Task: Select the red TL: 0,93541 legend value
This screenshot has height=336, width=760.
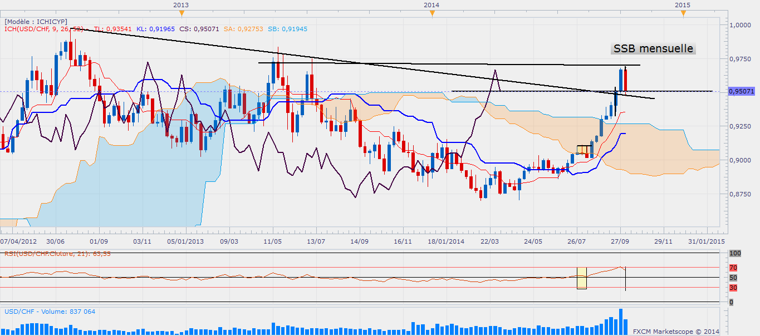Action: 113,28
